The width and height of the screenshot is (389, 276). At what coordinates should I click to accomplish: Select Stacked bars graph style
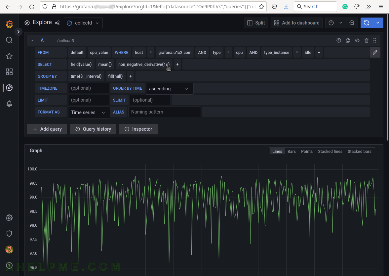360,152
